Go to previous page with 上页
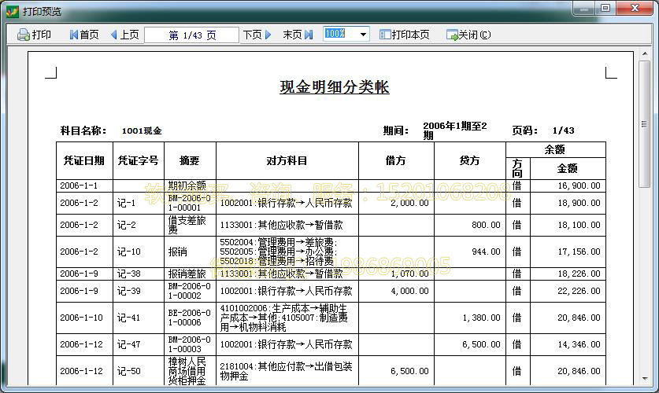Viewport: 659px width, 393px height. [x=124, y=35]
